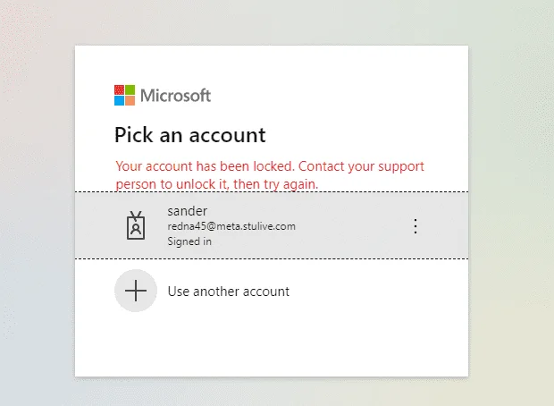Click the plus icon to add account
The width and height of the screenshot is (554, 406).
pyautogui.click(x=136, y=291)
